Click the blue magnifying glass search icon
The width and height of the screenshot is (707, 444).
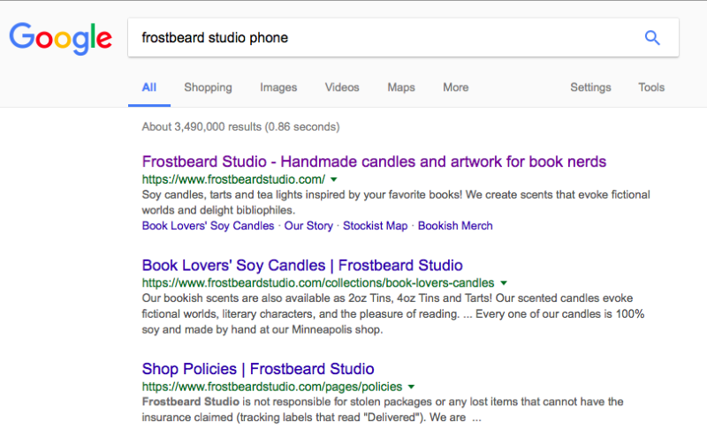click(652, 37)
